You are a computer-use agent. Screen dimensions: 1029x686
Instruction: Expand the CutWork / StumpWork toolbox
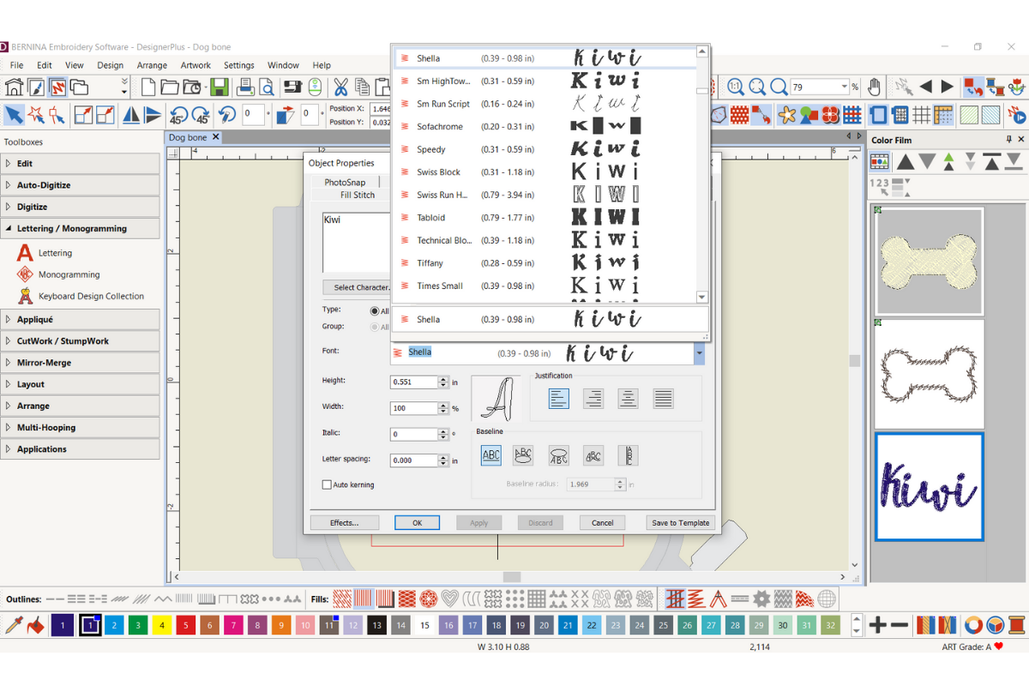pyautogui.click(x=80, y=341)
